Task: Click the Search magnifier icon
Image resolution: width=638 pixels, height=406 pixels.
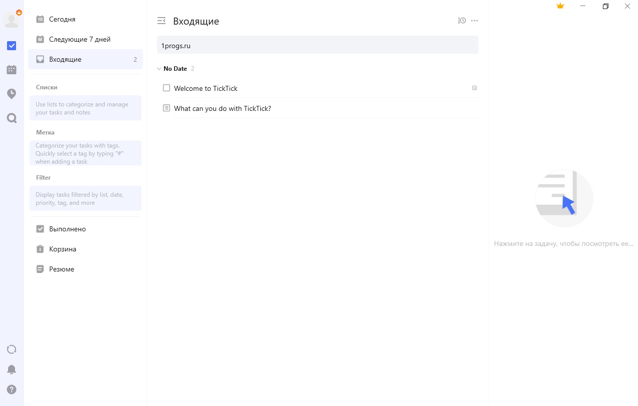Action: (x=12, y=118)
